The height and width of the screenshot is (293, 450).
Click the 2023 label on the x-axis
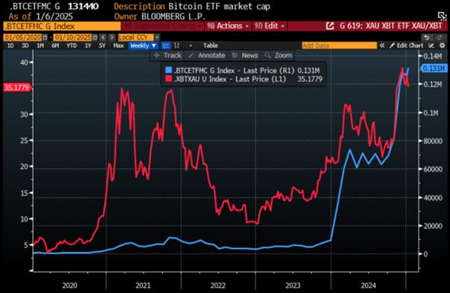point(293,286)
